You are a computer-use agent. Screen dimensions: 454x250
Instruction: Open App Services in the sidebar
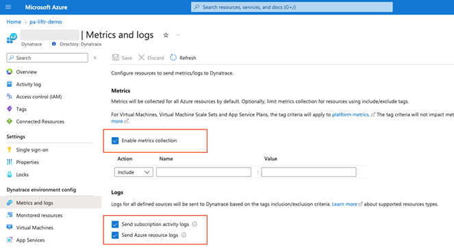pyautogui.click(x=30, y=240)
